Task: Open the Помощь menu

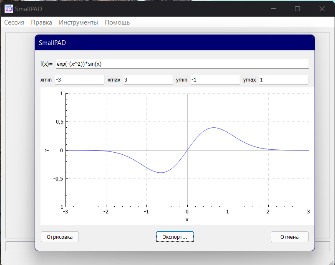Action: point(117,22)
